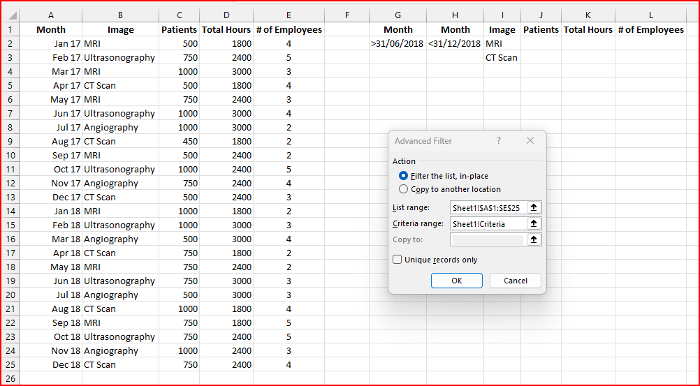The height and width of the screenshot is (386, 700).
Task: Select column G header
Action: click(x=398, y=15)
